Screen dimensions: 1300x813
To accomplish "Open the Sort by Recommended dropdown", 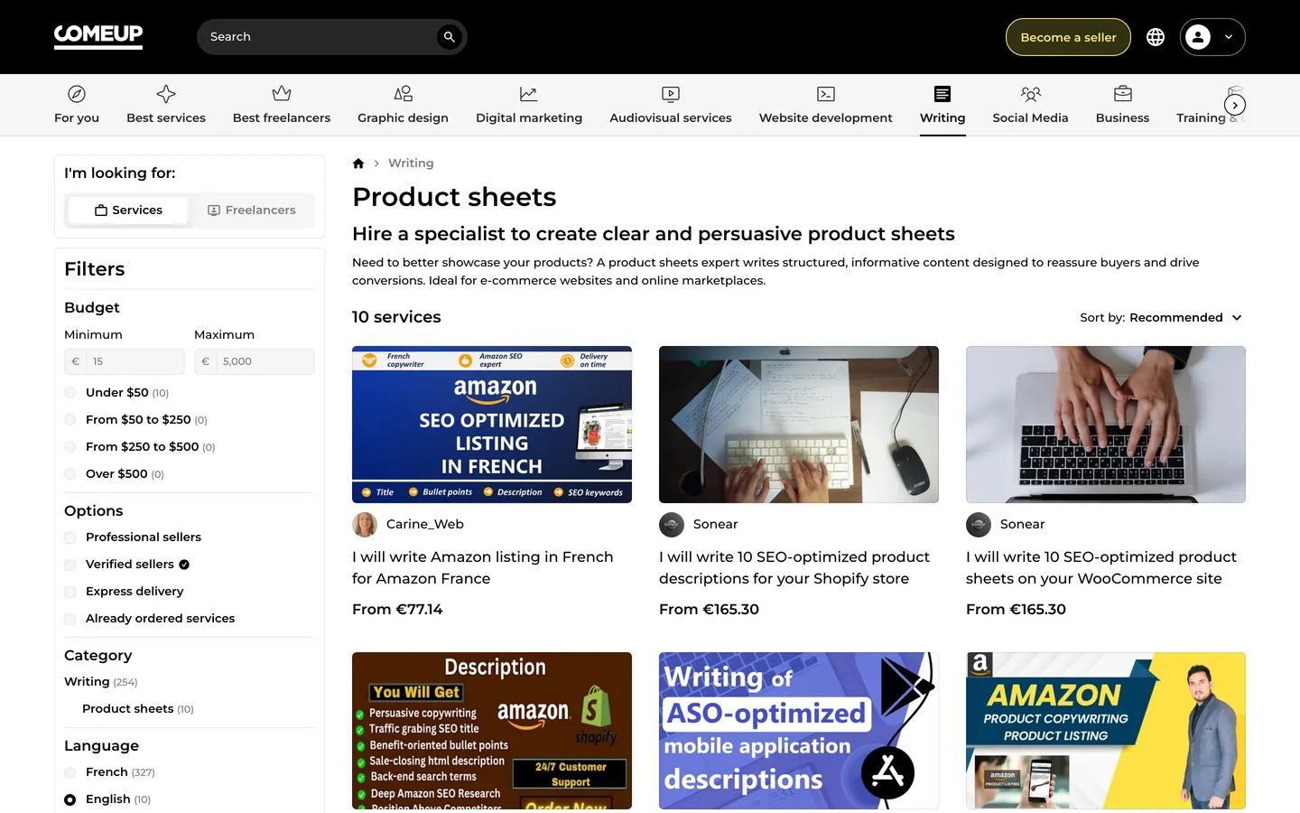I will coord(1162,318).
